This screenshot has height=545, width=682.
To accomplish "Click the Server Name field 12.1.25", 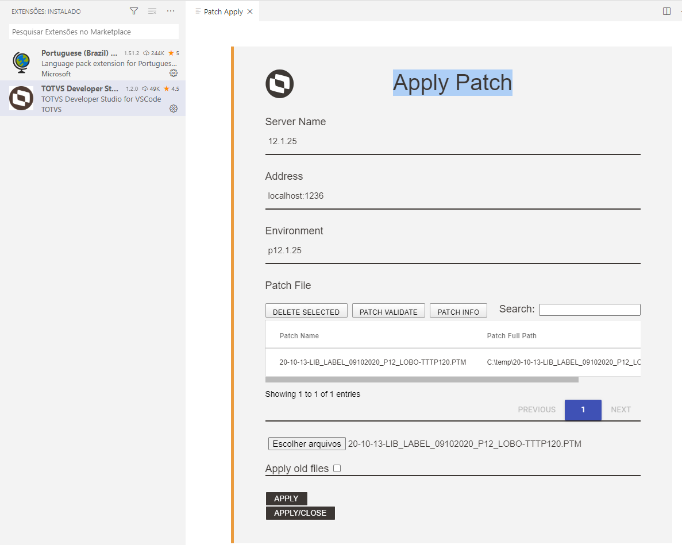I will click(x=453, y=141).
